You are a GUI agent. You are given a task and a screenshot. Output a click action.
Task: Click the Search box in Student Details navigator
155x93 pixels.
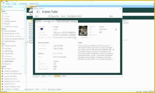(64, 76)
